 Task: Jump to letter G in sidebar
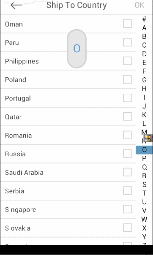click(x=144, y=80)
